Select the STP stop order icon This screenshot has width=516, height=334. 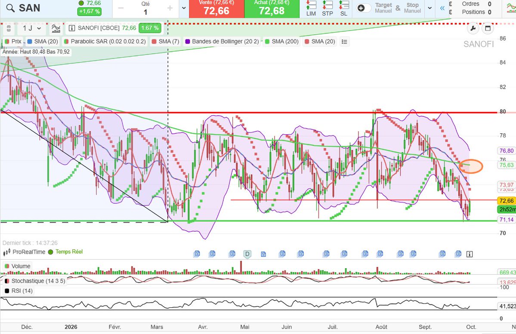(x=328, y=8)
